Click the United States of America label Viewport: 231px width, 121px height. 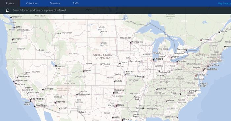pyautogui.click(x=103, y=56)
